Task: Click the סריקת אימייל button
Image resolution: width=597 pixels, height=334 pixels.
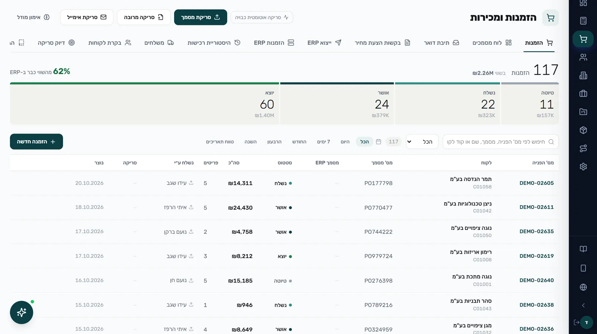Action: pos(87,18)
